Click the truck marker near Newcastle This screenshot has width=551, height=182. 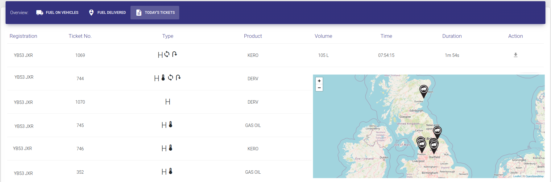pyautogui.click(x=437, y=131)
